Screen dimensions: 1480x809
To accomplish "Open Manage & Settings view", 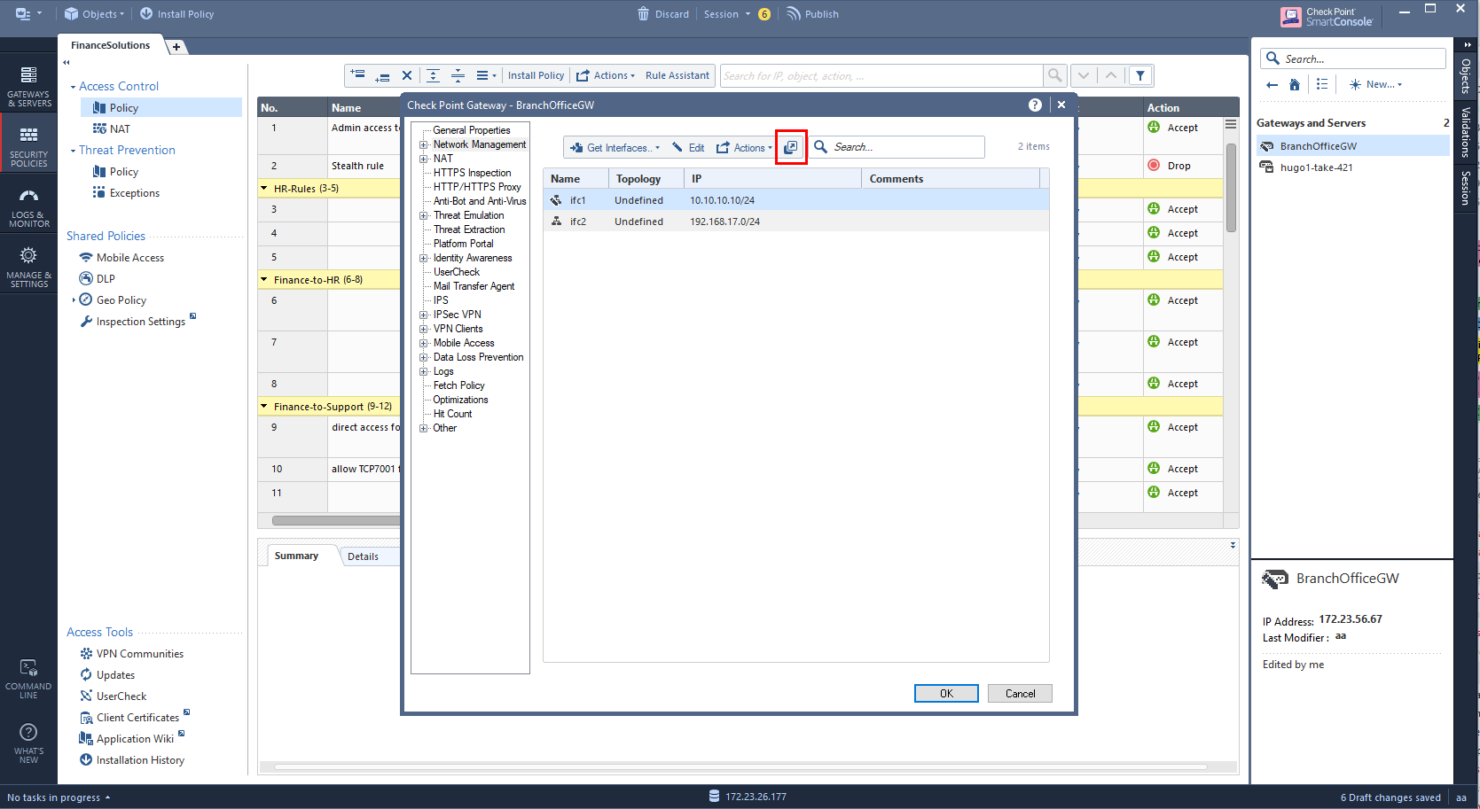I will click(28, 268).
